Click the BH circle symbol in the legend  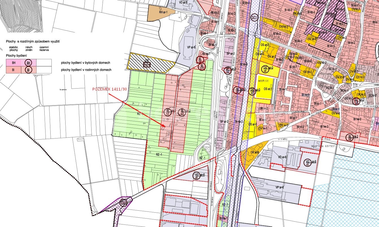coord(28,63)
